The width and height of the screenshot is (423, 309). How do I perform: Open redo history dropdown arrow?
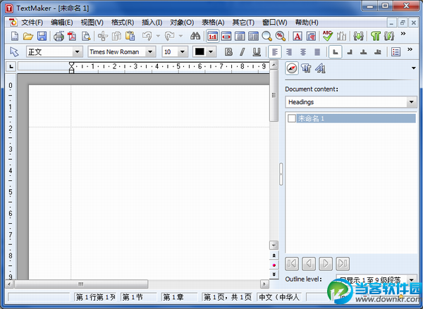[x=180, y=36]
